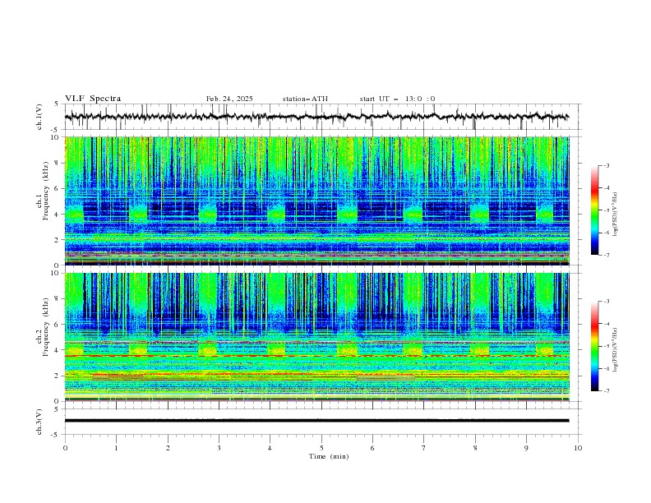Click the ch.2 PSD color bar
The height and width of the screenshot is (503, 651).
[x=594, y=346]
